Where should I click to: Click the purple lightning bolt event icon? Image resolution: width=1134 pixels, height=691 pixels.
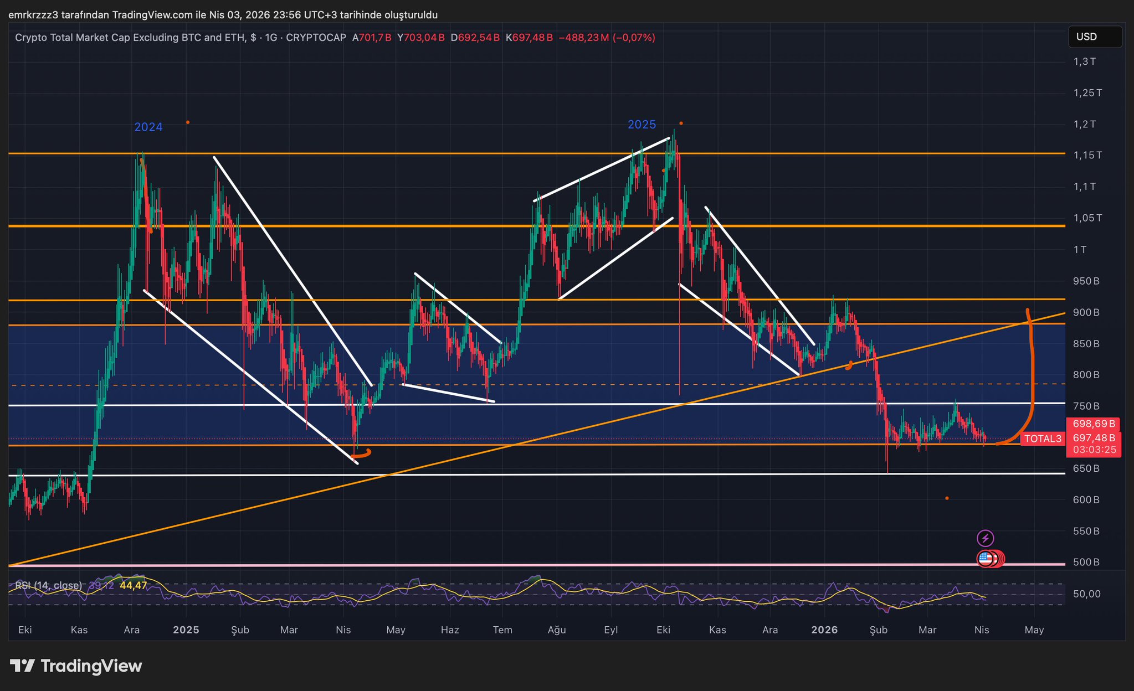pos(985,538)
